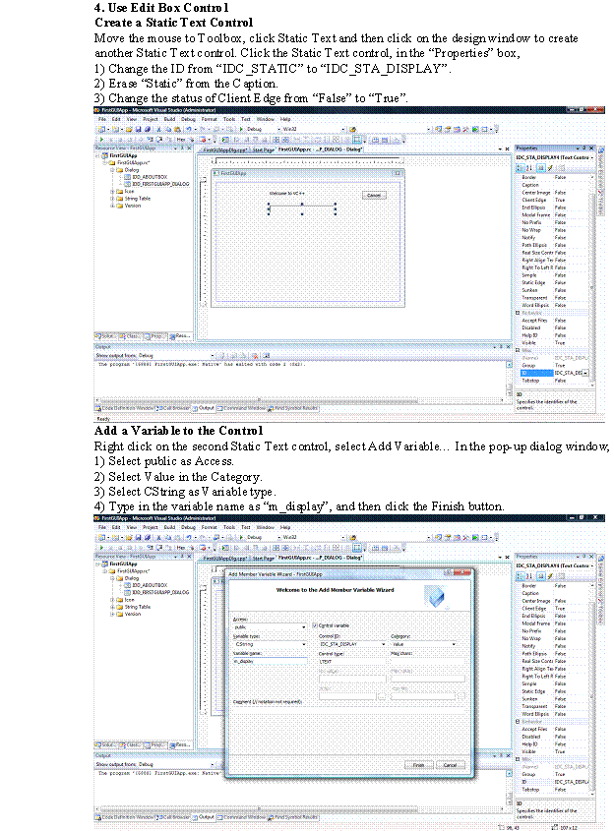The image size is (614, 831).
Task: Expand Version folder in first screenshot's tree
Action: tap(112, 206)
